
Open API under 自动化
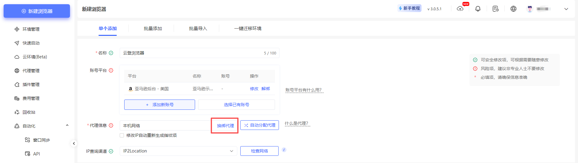36,154
